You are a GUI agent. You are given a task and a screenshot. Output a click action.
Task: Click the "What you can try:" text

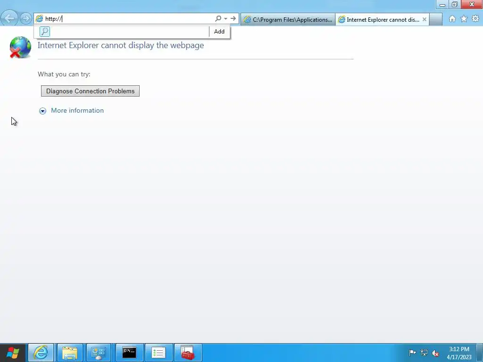tap(64, 74)
